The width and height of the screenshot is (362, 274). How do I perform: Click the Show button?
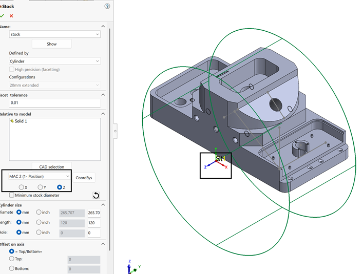click(52, 44)
